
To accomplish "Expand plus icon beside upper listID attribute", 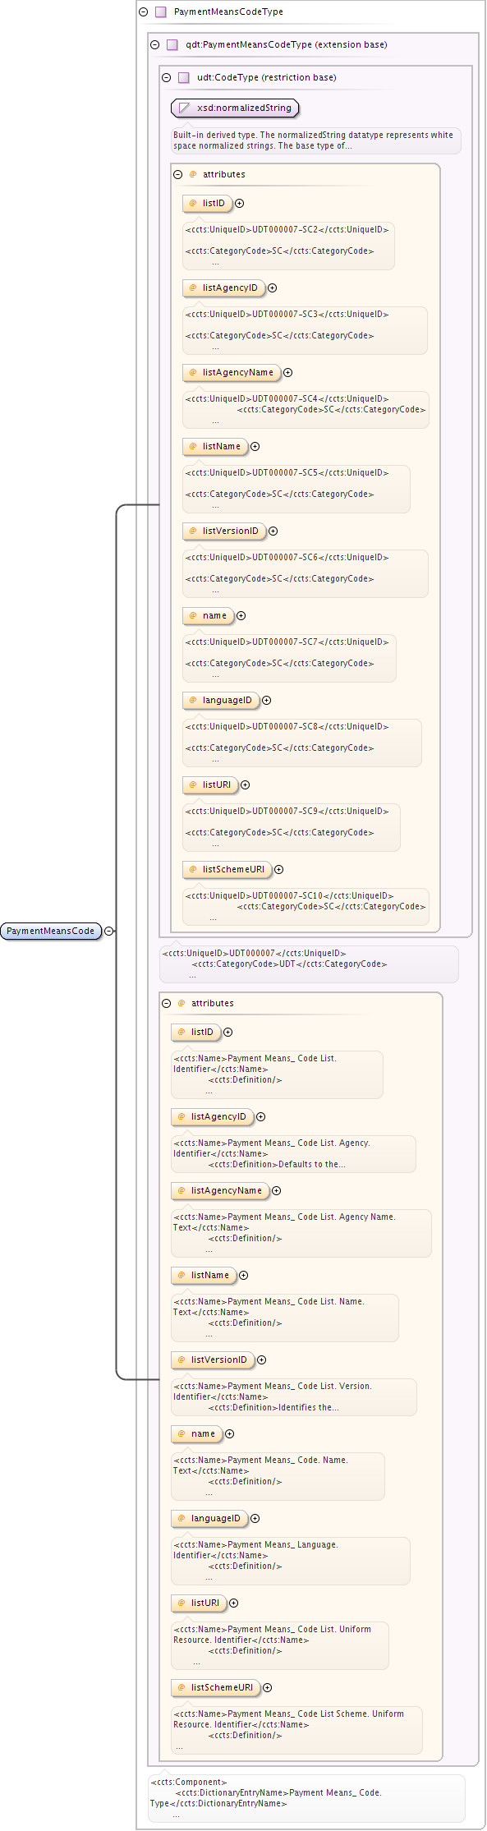I will point(240,204).
